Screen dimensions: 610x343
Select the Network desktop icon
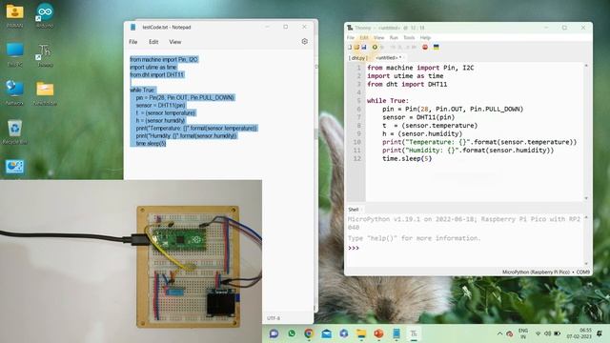[15, 92]
